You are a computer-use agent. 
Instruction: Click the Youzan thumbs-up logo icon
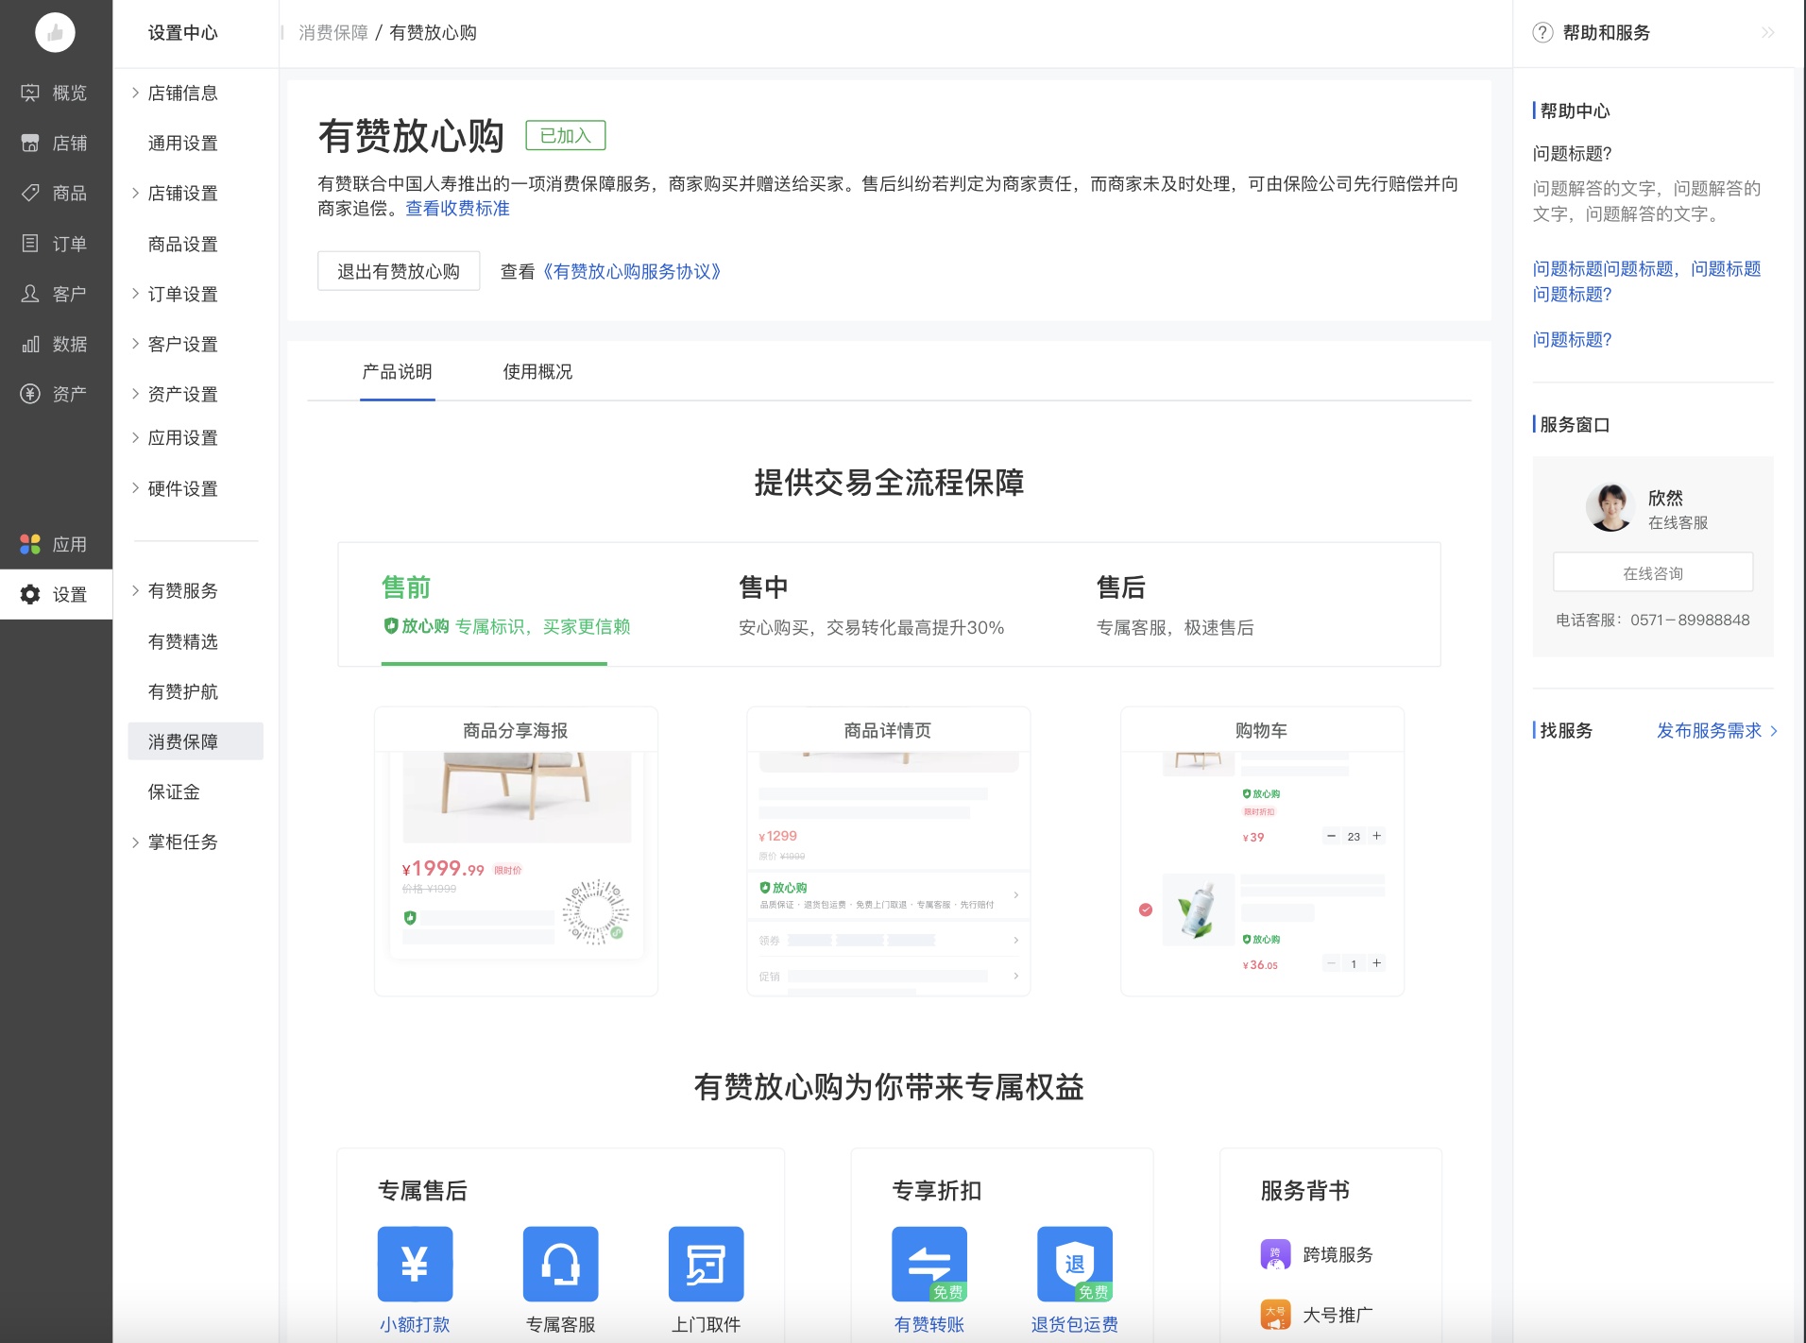(55, 33)
